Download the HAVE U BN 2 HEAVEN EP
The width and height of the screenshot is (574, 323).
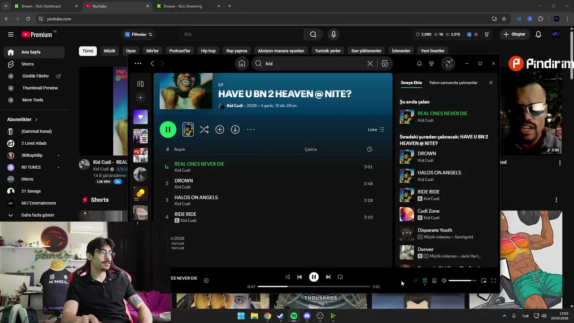[x=235, y=130]
